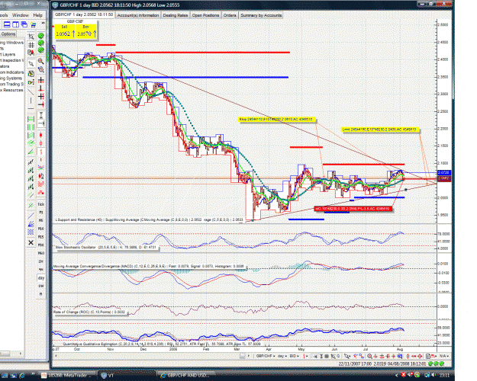Click the arrow cursor tool icon at toolbar top
This screenshot has height=381, width=477.
[31, 37]
